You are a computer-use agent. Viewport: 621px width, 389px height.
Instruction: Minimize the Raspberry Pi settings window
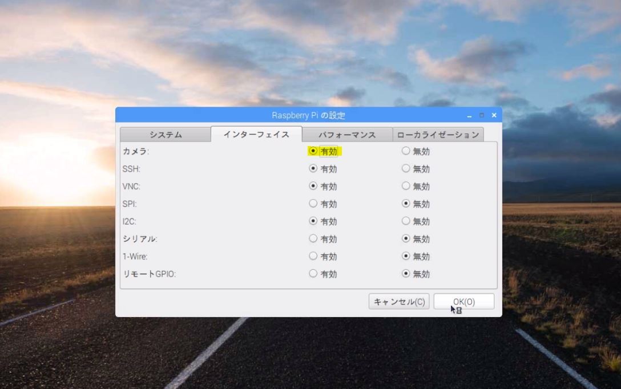point(470,116)
